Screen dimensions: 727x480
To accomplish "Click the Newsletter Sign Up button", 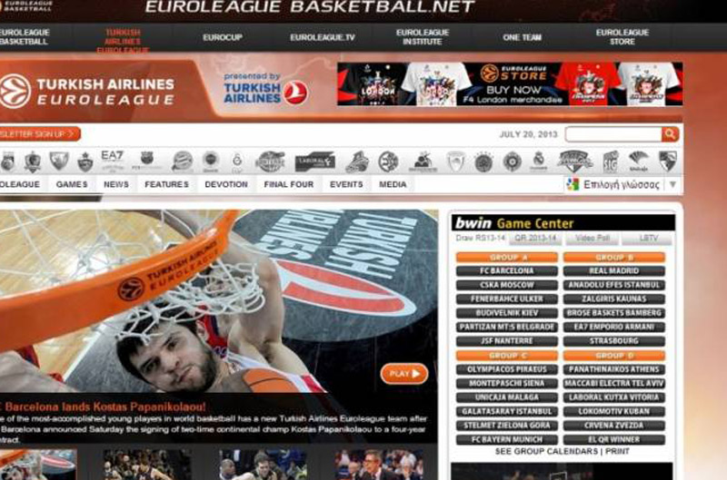I will coord(40,134).
